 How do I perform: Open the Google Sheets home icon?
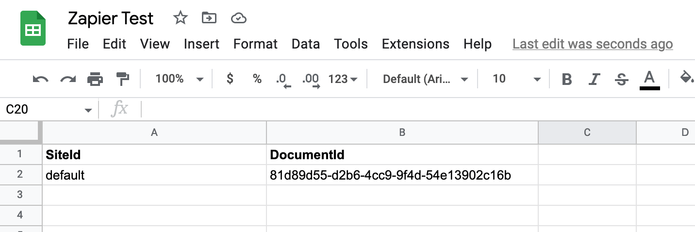click(33, 29)
